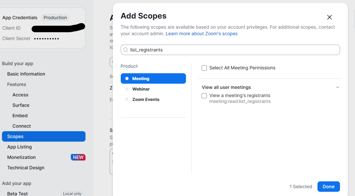Open Learn more about Zoom's scopes link

[202, 34]
